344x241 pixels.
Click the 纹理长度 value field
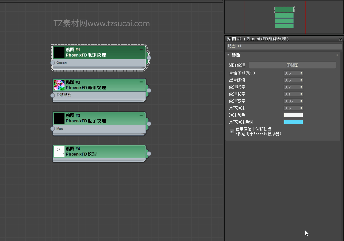291,94
